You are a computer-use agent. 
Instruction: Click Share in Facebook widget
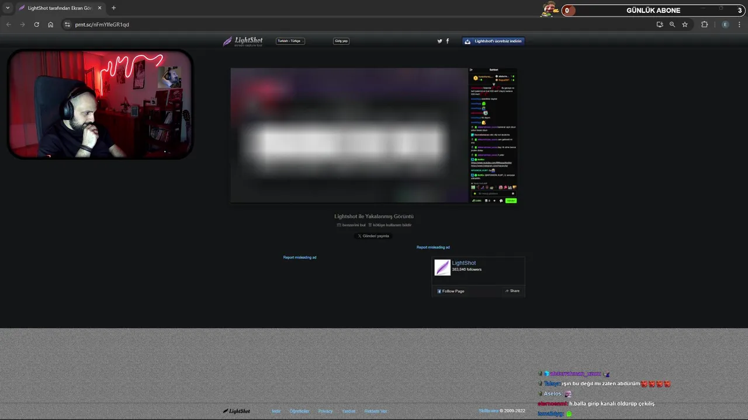point(512,291)
